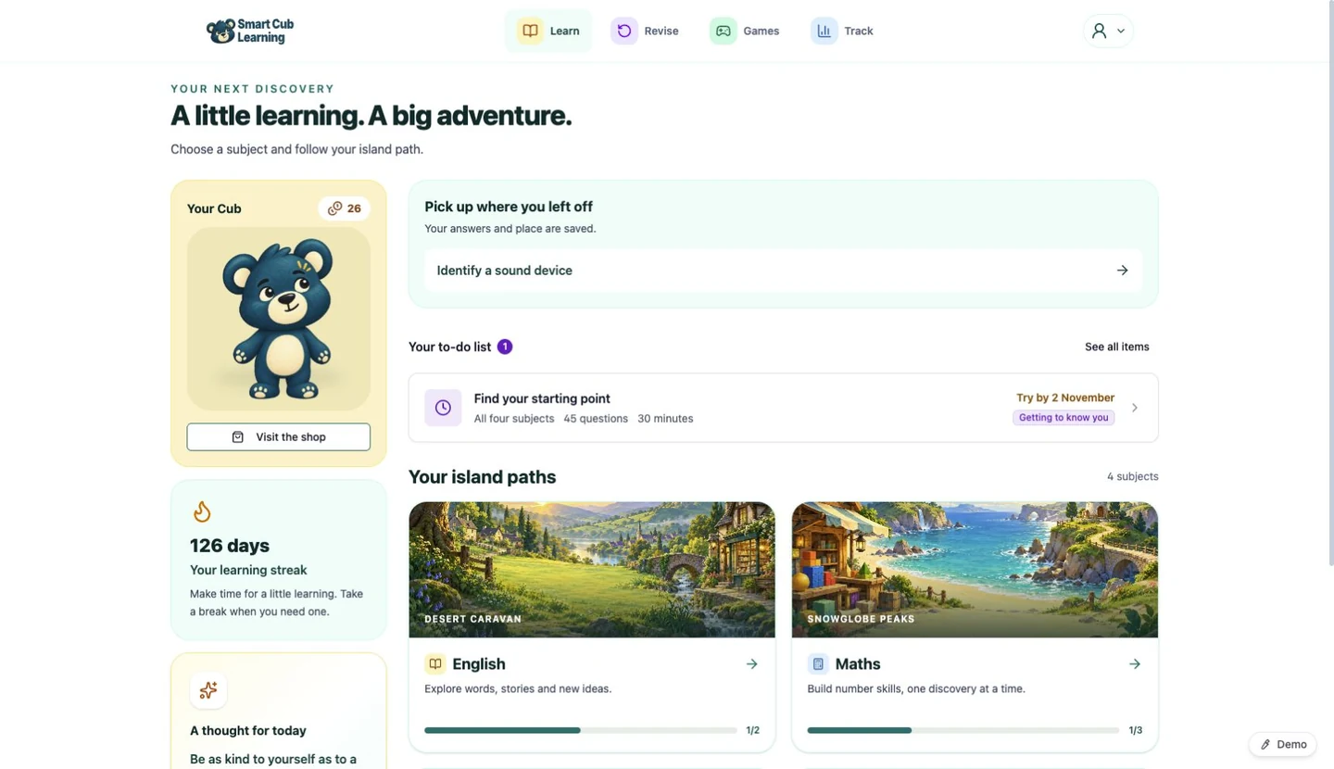Viewport: 1334px width, 769px height.
Task: Click the calculator icon beside Maths
Action: click(x=818, y=664)
